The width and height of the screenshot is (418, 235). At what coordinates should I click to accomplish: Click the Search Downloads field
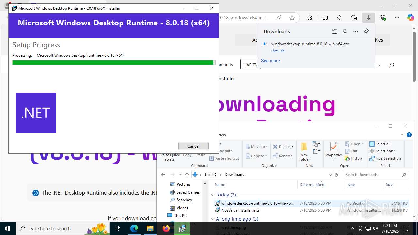point(376,175)
